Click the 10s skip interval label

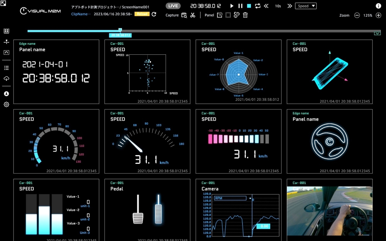pos(278,6)
